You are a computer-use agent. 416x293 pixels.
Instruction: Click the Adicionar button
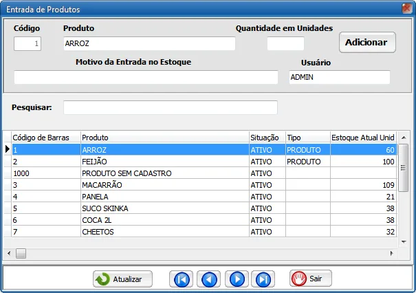367,43
